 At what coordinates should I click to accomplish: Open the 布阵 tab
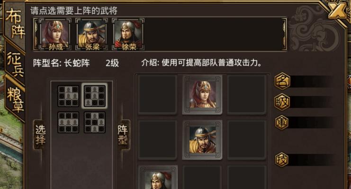(15, 23)
